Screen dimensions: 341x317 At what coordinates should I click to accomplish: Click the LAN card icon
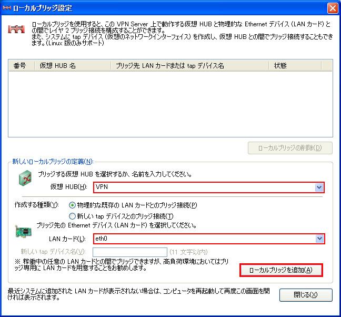pyautogui.click(x=24, y=231)
